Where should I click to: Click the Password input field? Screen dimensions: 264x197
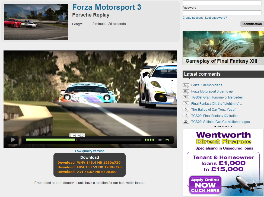[x=222, y=13]
